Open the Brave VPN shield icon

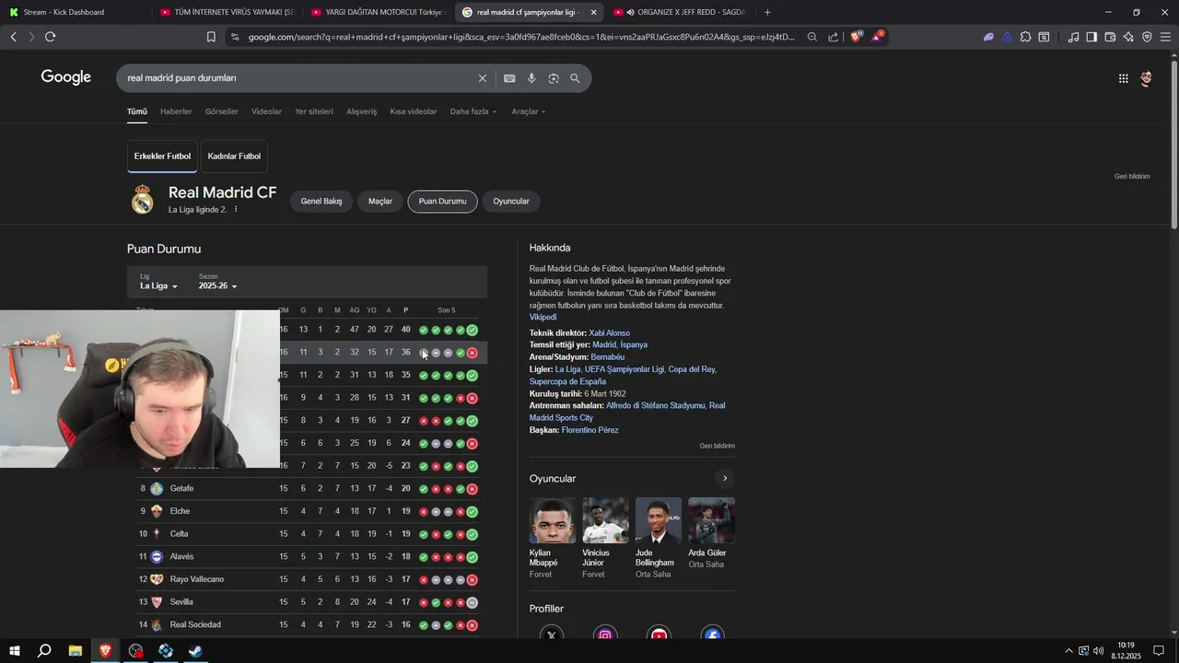[x=1147, y=37]
